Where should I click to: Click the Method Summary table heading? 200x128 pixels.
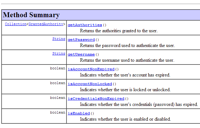tap(31, 15)
